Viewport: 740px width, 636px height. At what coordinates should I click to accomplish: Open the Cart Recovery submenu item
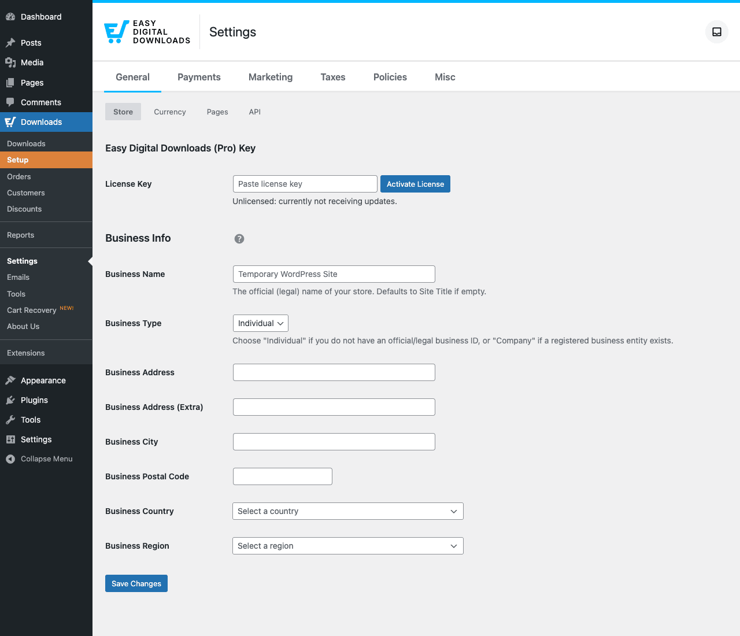46,310
